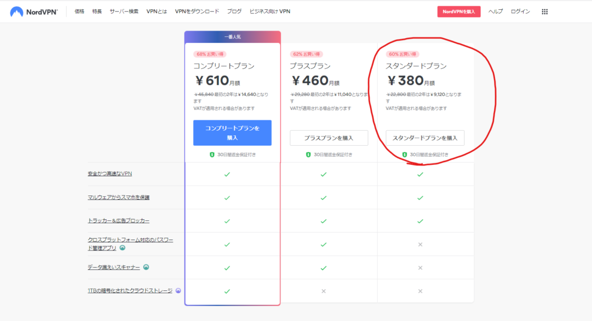
Task: Click the crossed-out ¥22,800 price
Action: 395,94
